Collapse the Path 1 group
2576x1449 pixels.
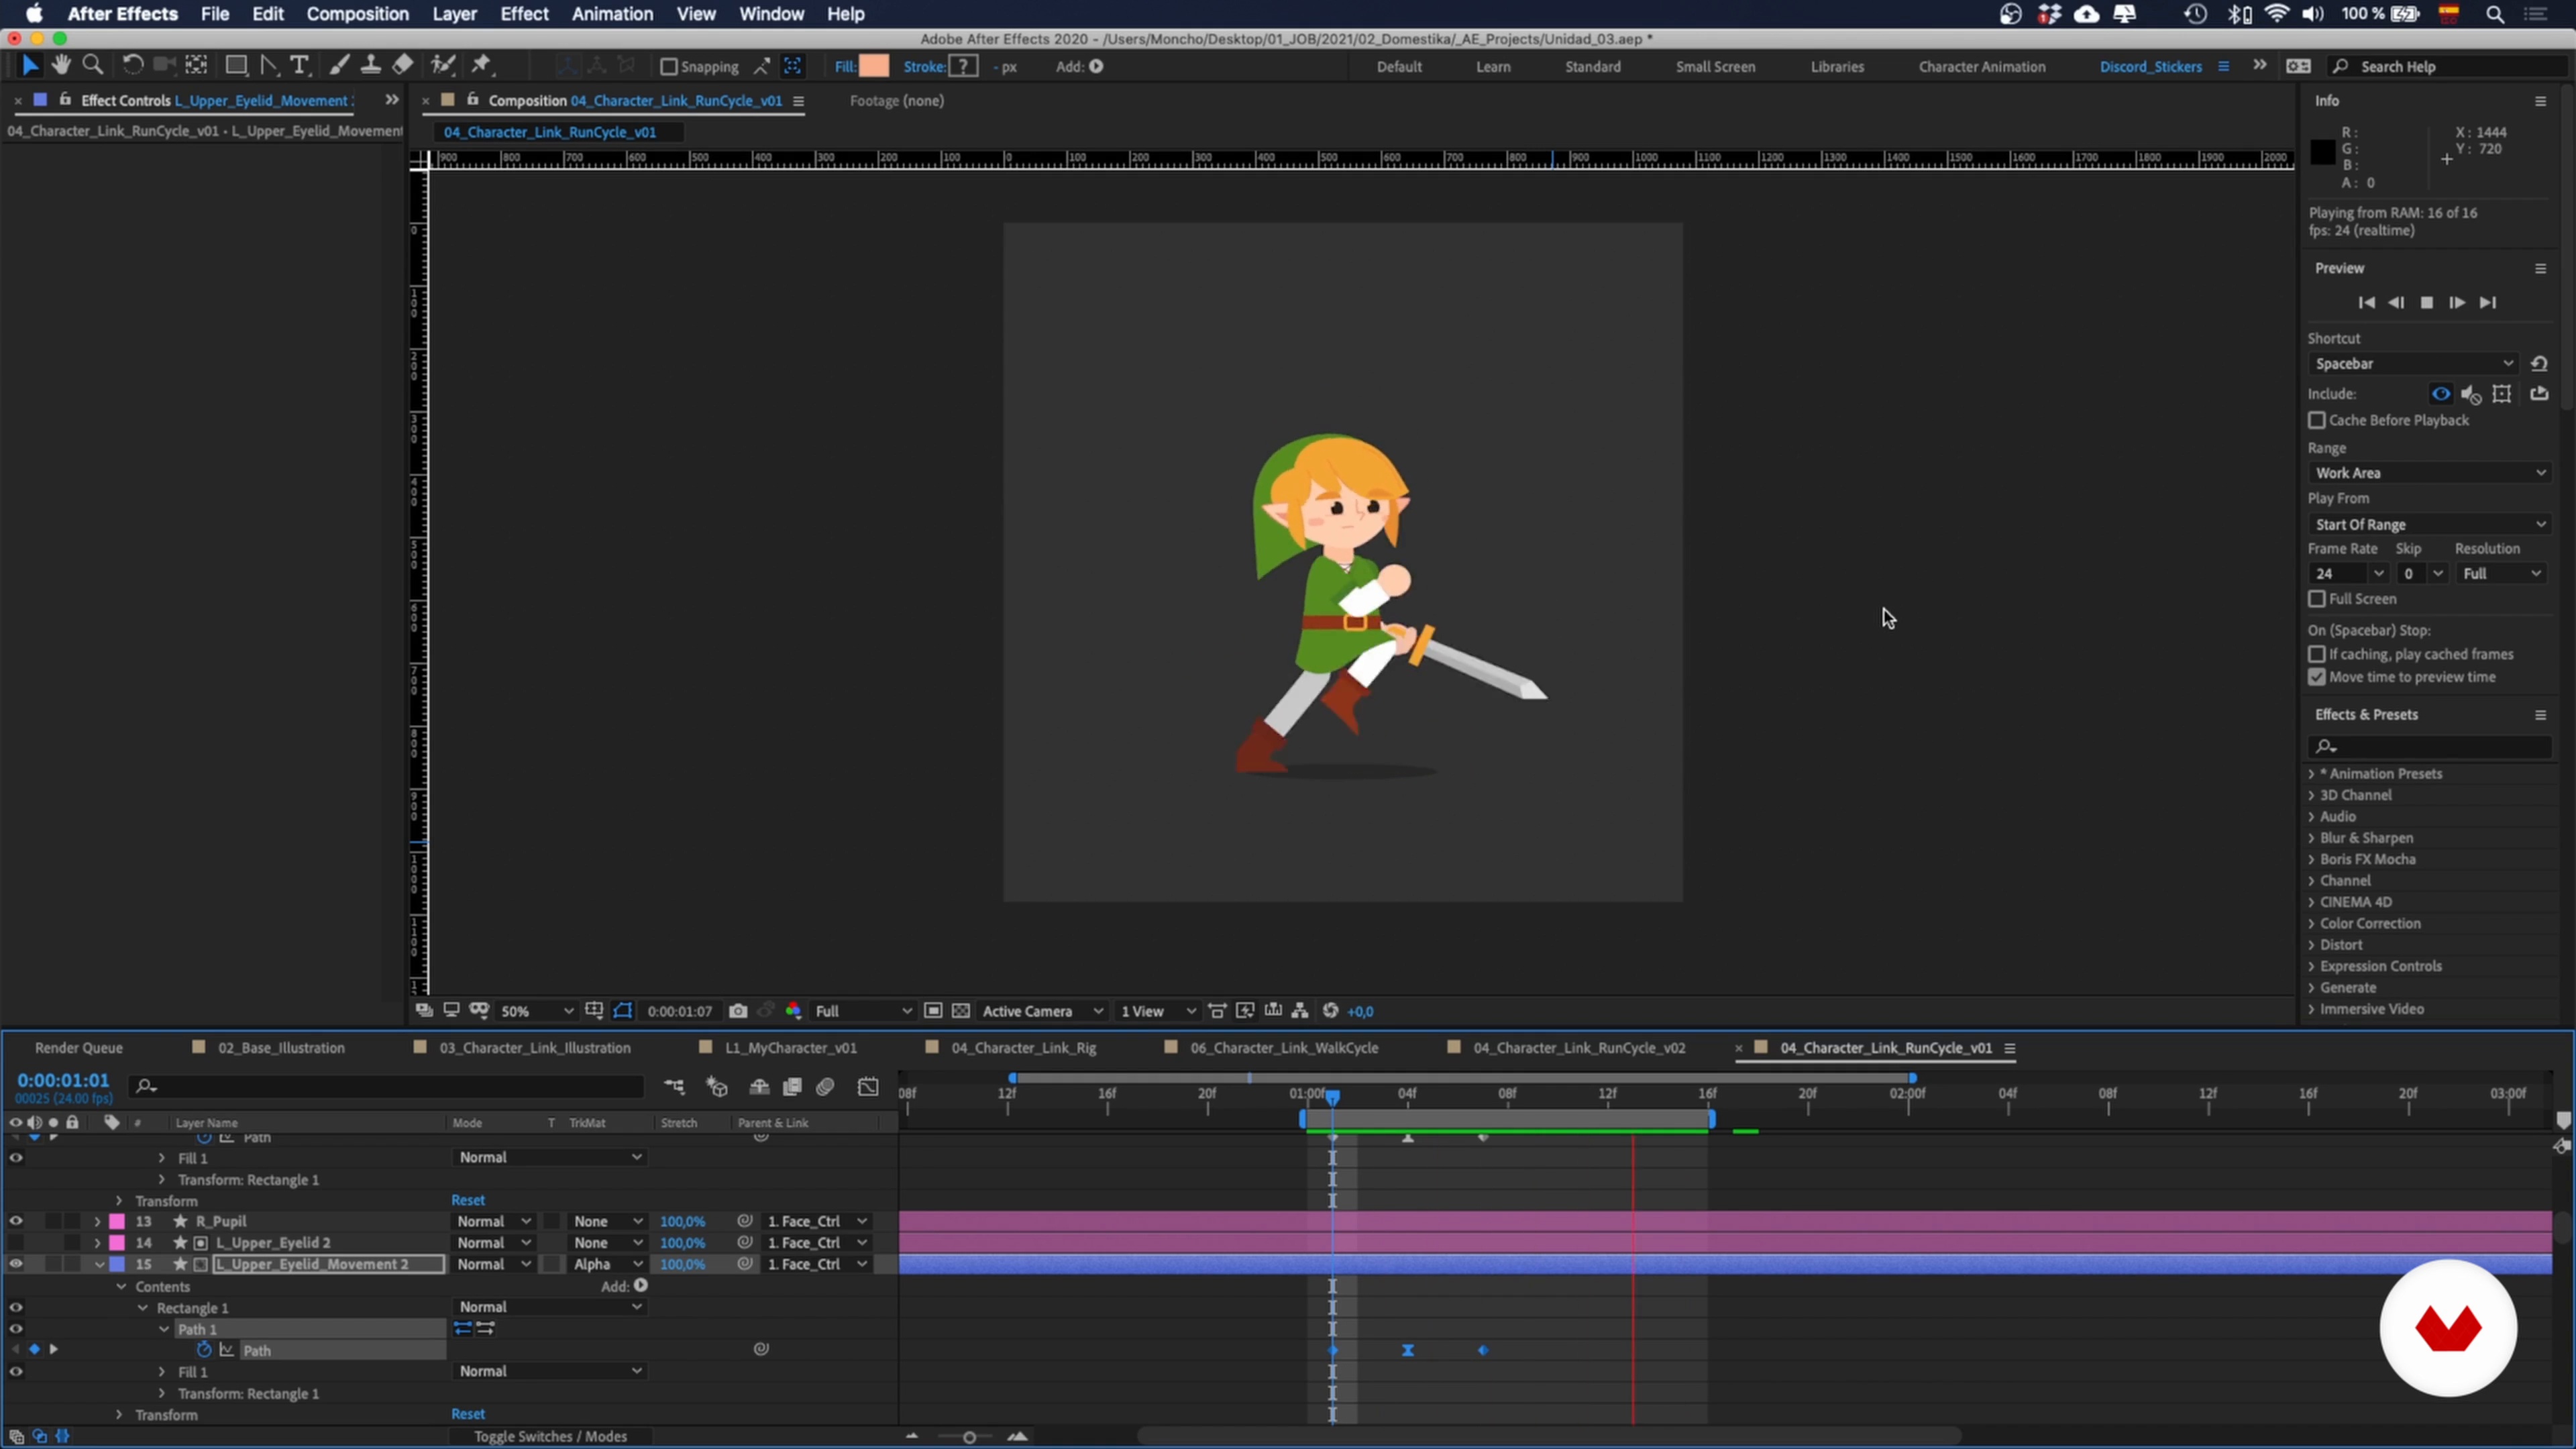tap(164, 1329)
